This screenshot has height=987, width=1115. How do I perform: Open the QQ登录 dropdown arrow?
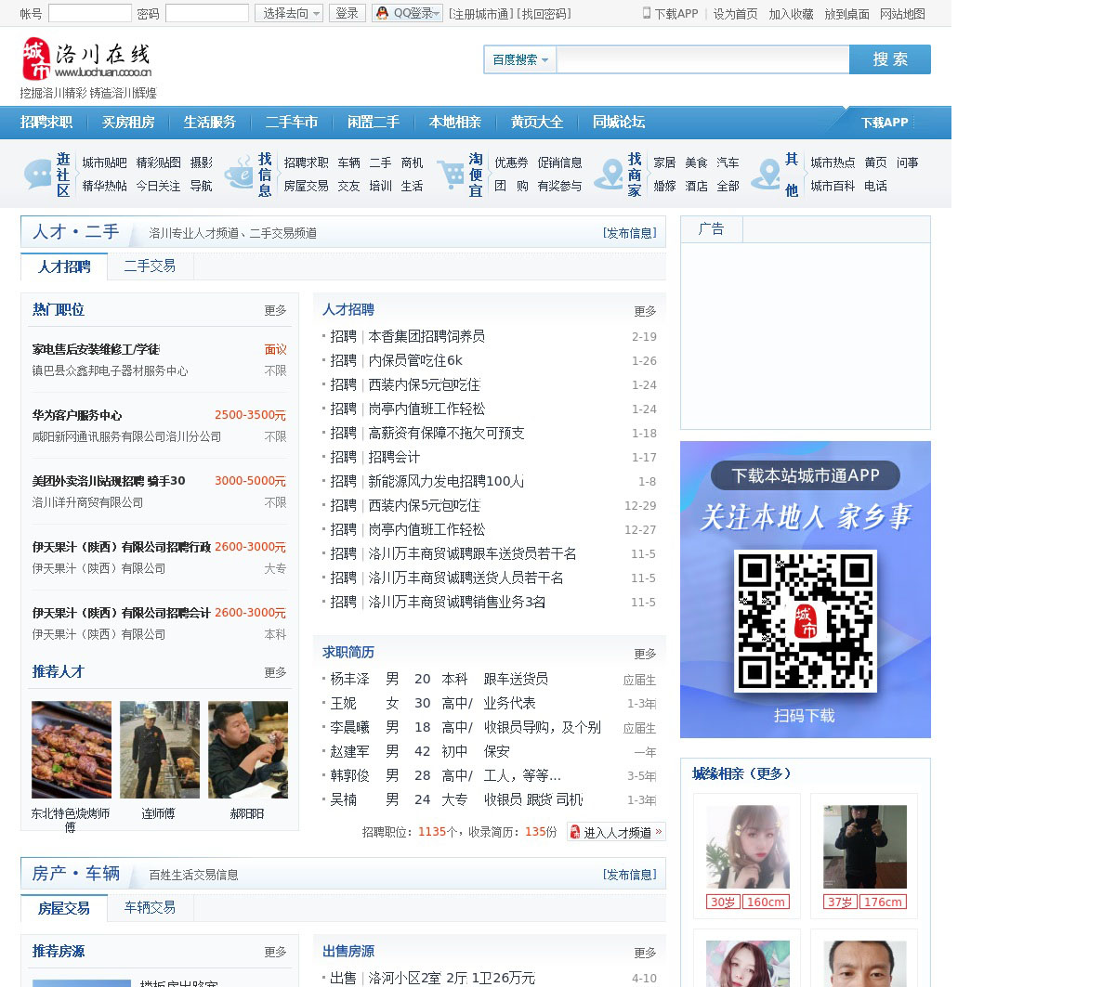[x=437, y=13]
